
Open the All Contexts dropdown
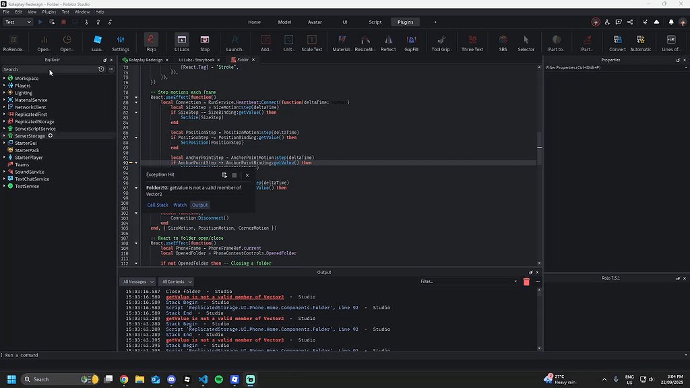tap(175, 282)
